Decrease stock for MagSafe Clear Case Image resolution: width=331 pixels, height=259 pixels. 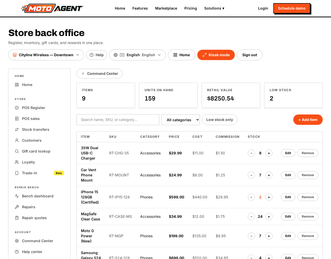[x=251, y=217]
